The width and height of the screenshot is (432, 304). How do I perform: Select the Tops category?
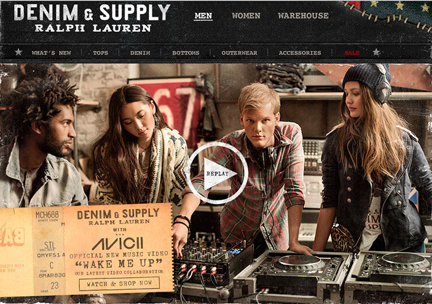100,53
